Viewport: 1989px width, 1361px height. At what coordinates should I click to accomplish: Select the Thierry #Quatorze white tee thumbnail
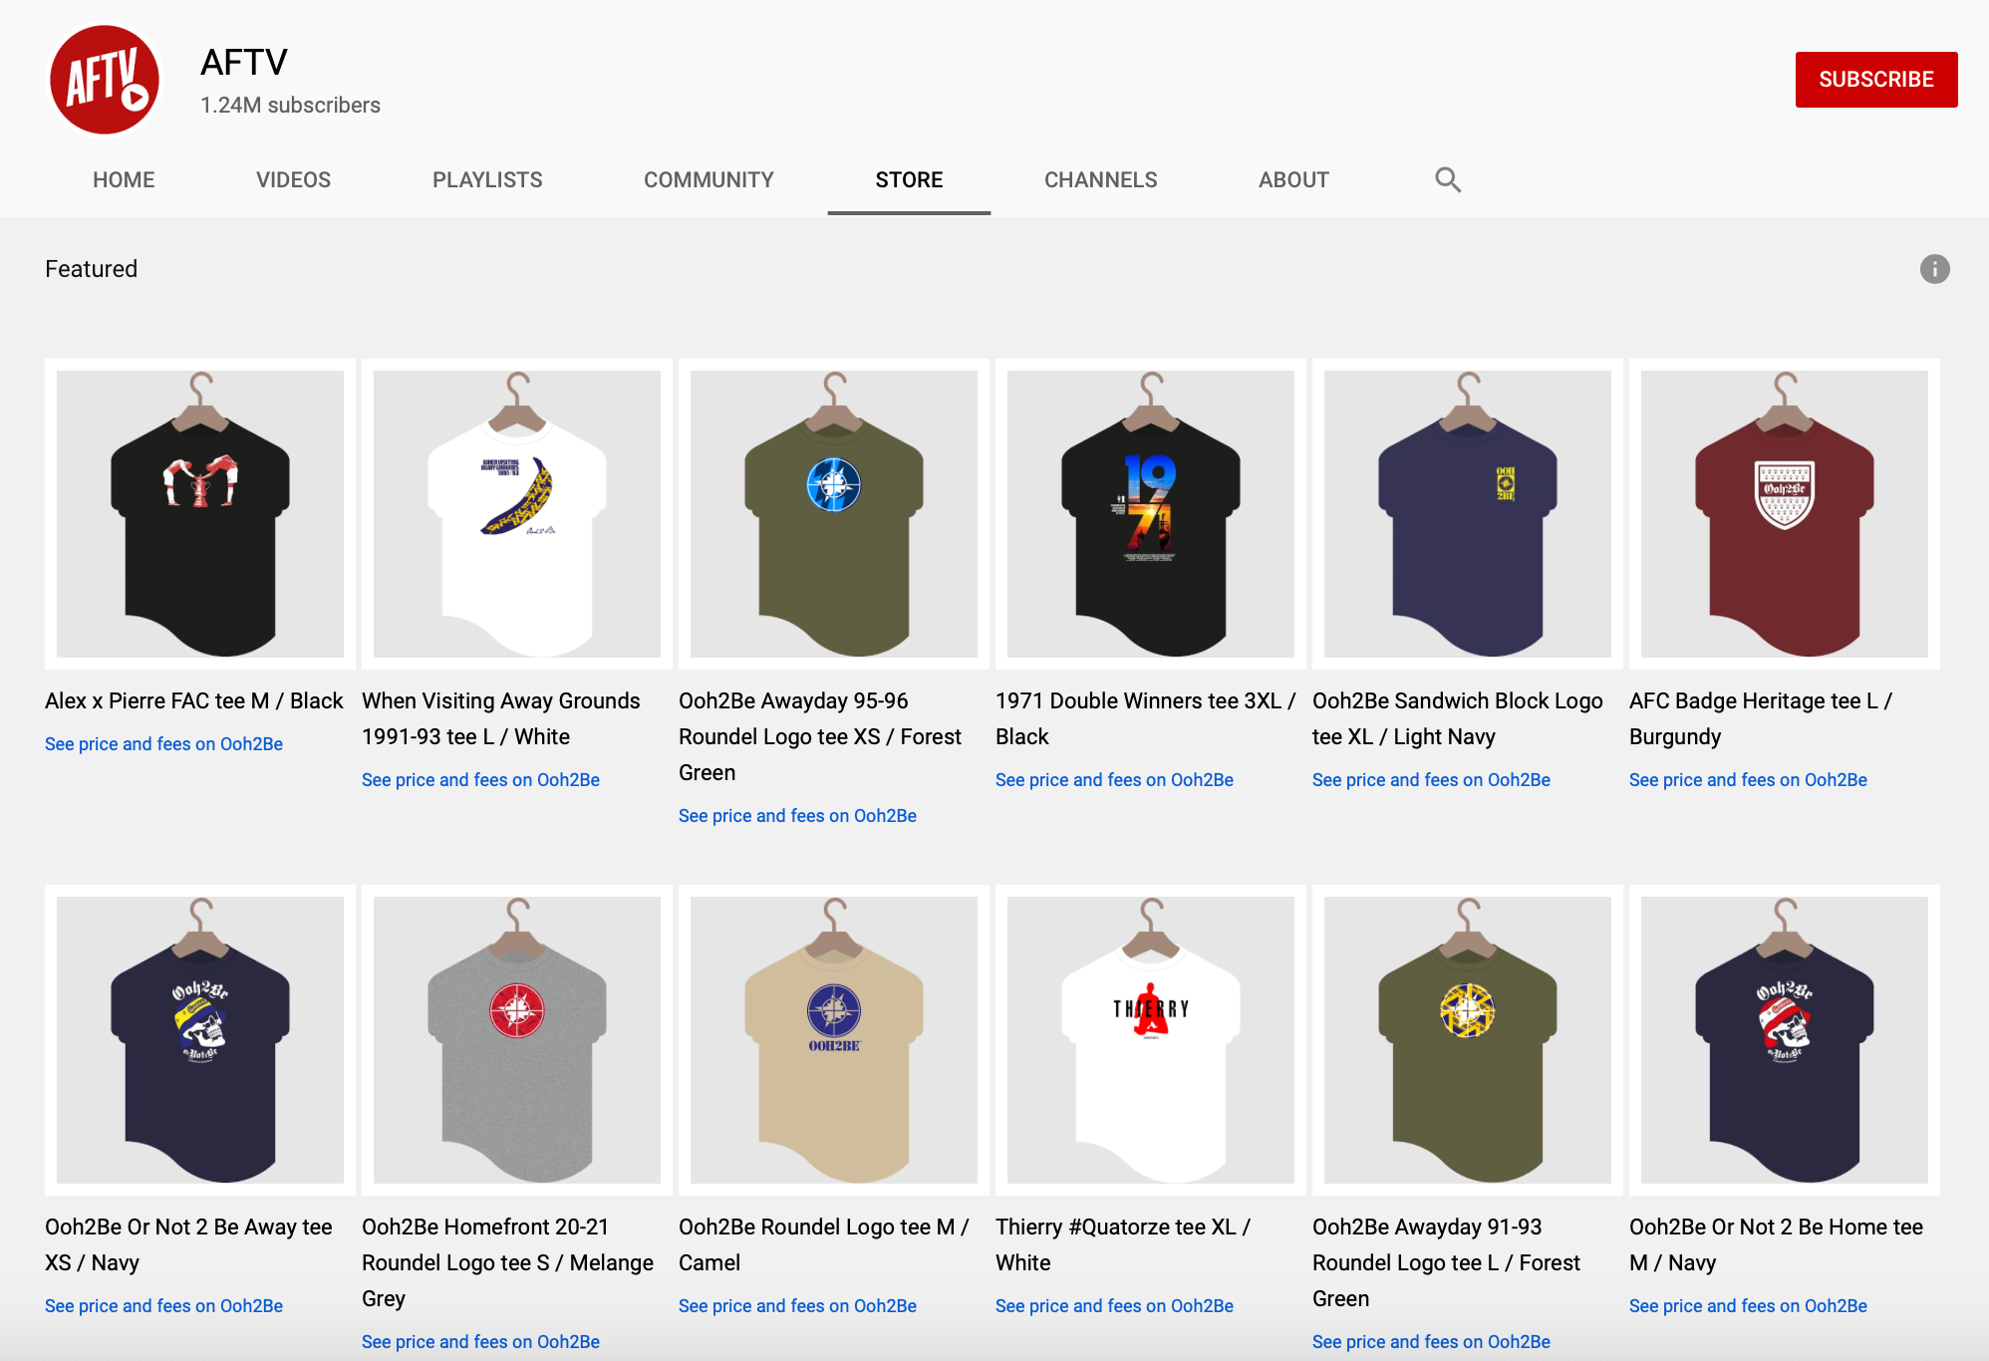[x=1151, y=1039]
